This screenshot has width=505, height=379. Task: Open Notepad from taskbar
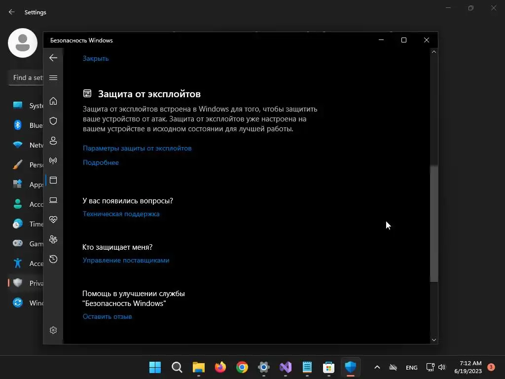[x=307, y=367]
